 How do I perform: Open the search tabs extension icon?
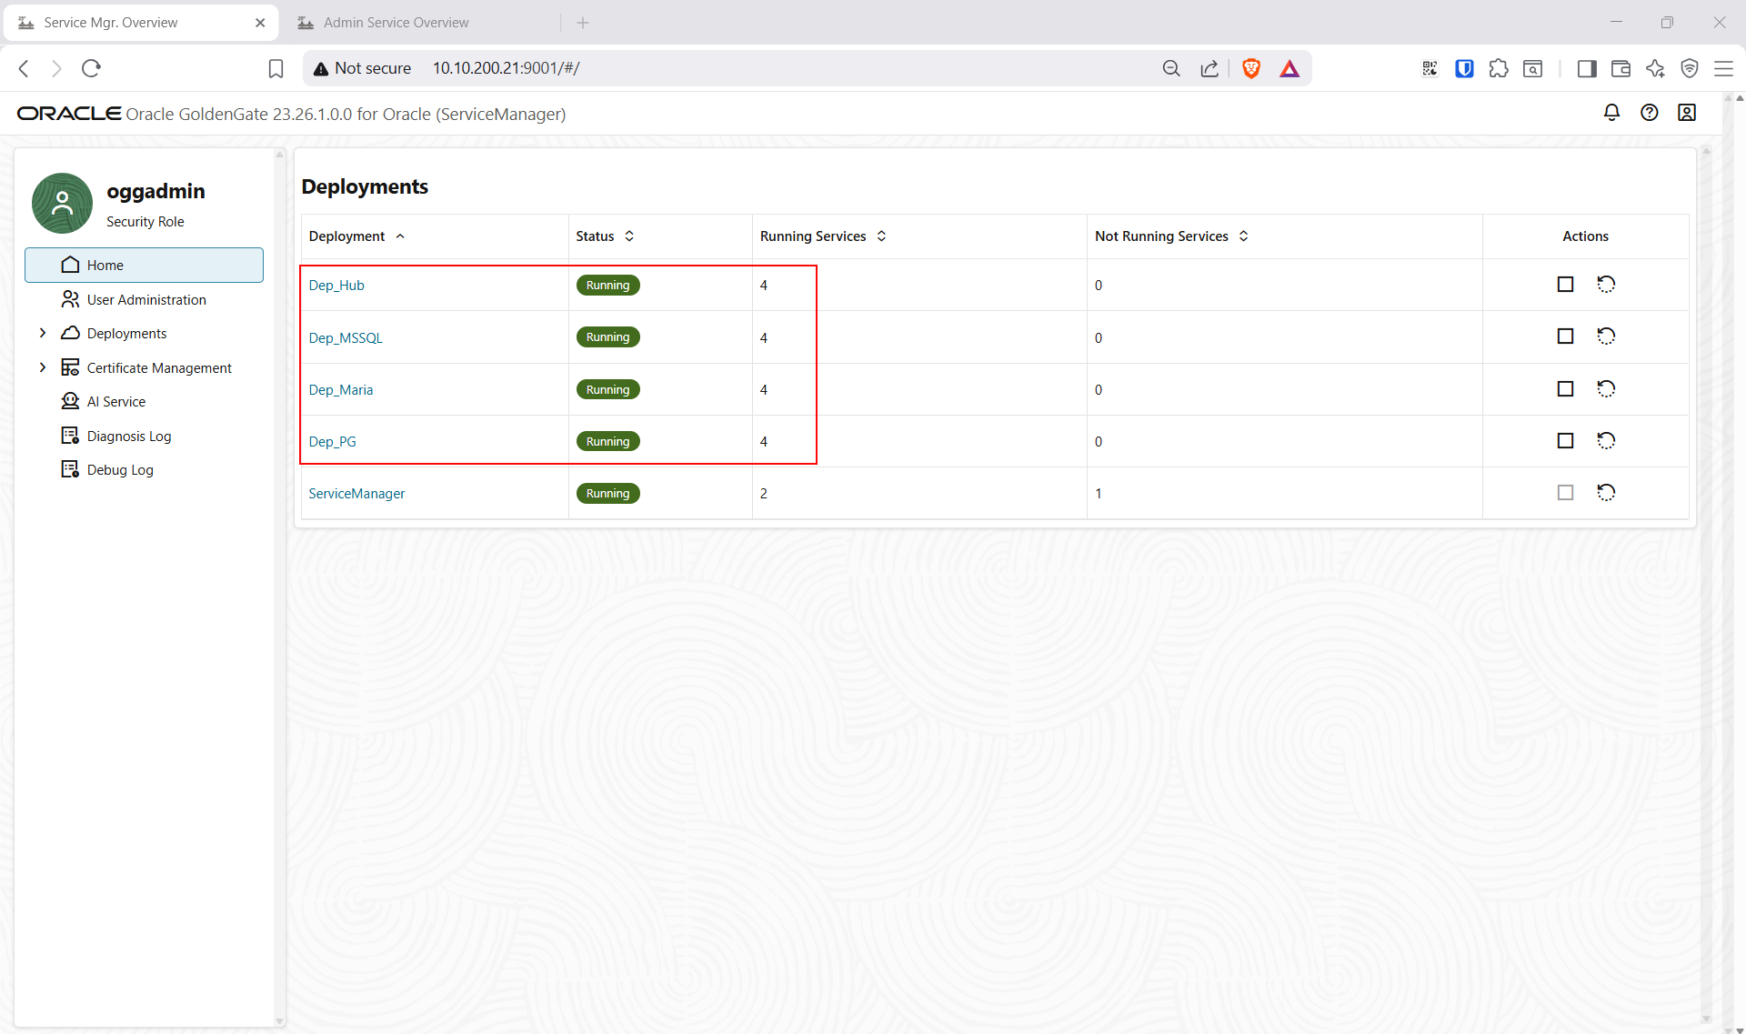pos(1532,68)
